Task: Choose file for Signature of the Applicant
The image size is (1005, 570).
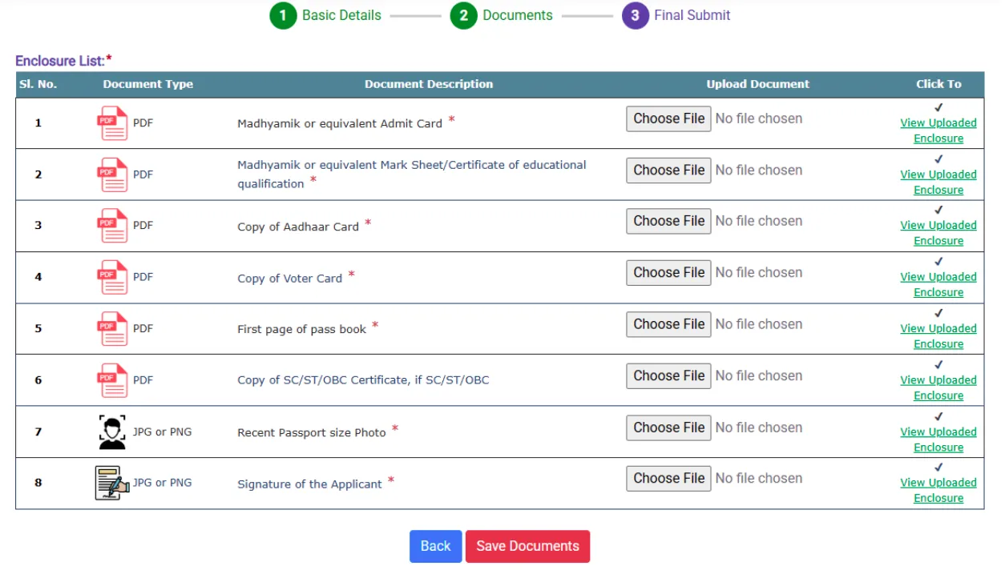Action: coord(668,479)
